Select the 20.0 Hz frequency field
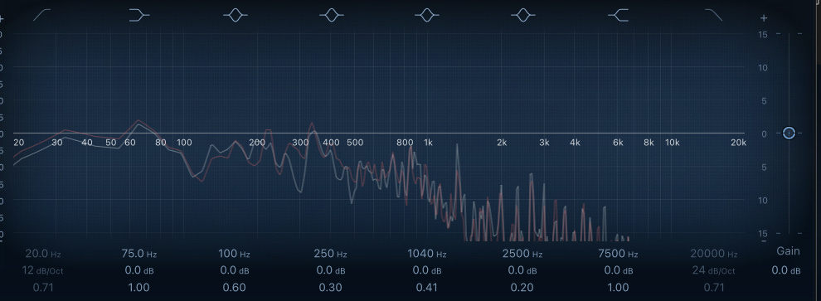Screen dimensions: 821x301 pyautogui.click(x=43, y=254)
